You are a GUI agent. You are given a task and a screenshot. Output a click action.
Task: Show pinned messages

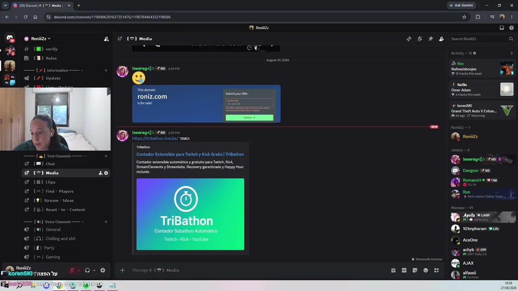[x=431, y=39]
